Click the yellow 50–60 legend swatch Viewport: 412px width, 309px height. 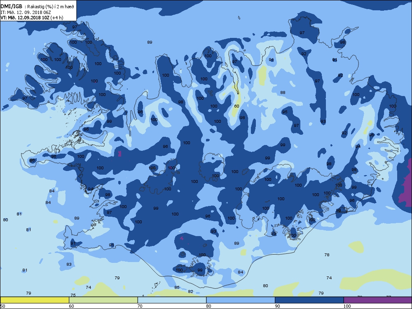(35, 300)
